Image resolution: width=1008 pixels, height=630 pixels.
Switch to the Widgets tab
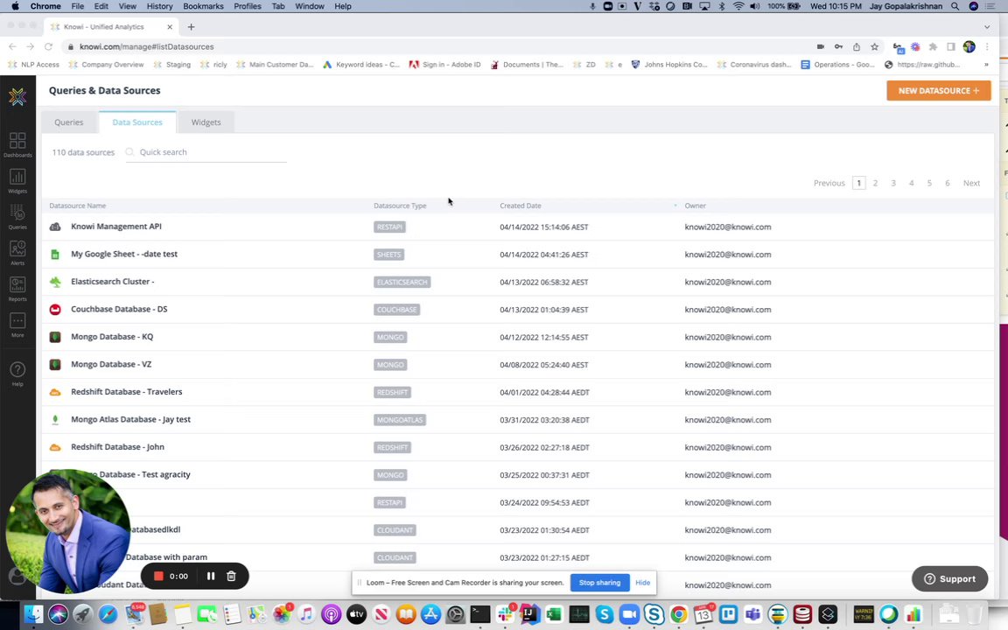(x=206, y=122)
